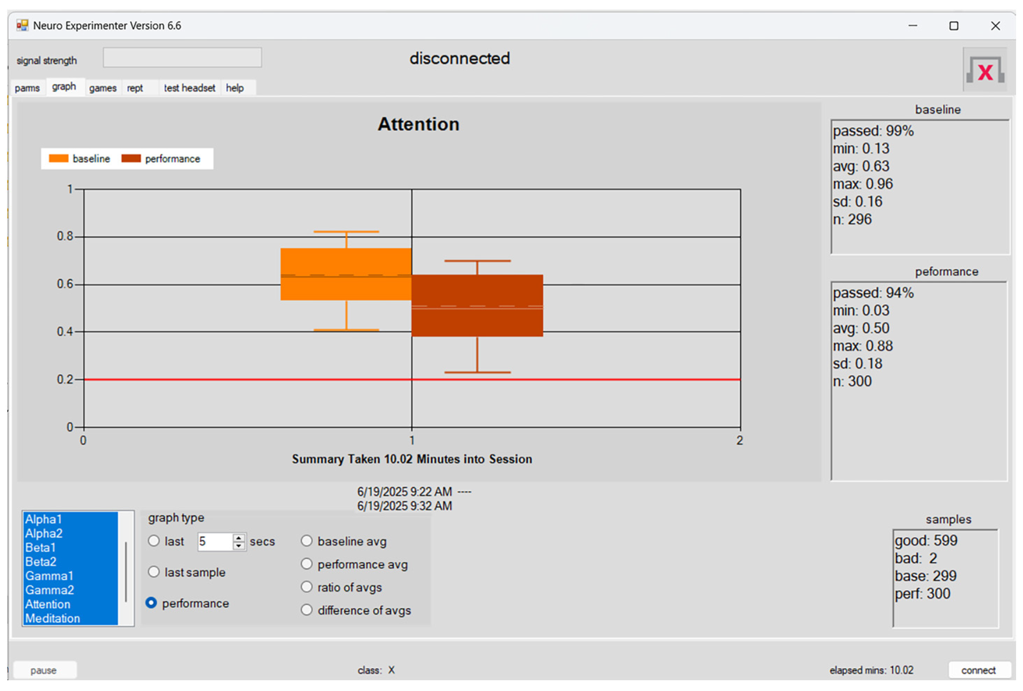
Task: Click the seconds input field
Action: (214, 541)
